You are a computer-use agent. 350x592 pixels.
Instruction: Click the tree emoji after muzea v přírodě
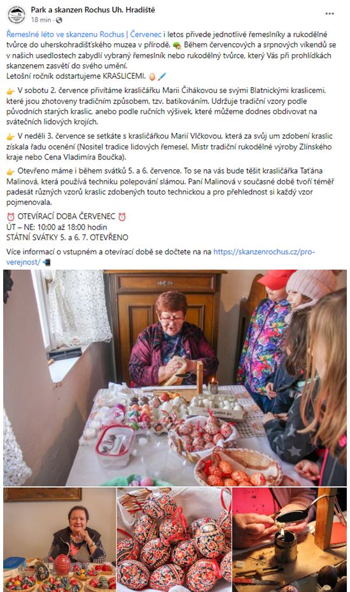tap(177, 45)
